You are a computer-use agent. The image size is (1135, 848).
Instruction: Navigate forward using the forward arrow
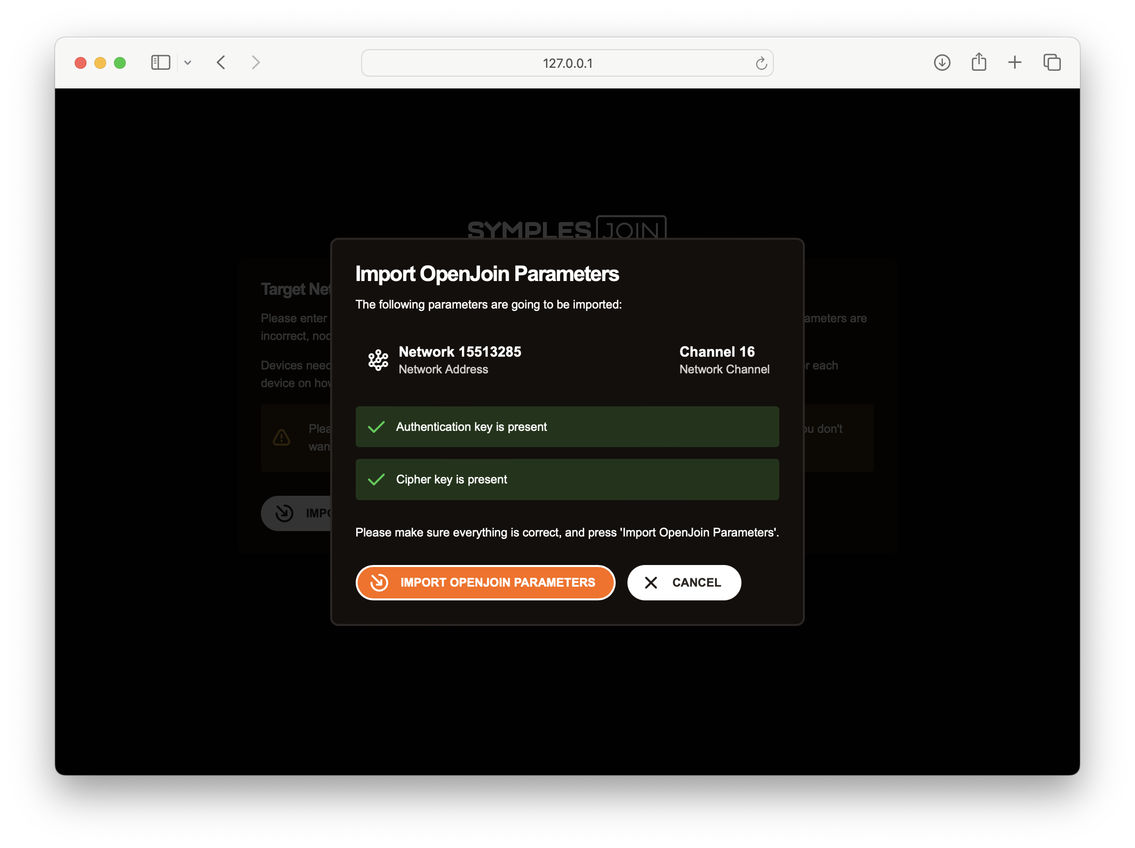(x=255, y=62)
